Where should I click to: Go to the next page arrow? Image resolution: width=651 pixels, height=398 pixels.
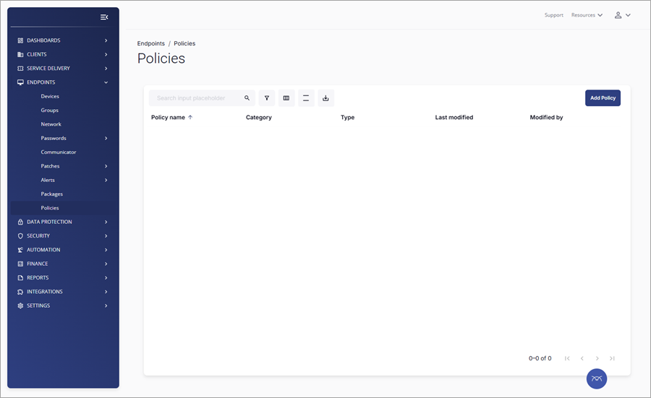point(597,358)
